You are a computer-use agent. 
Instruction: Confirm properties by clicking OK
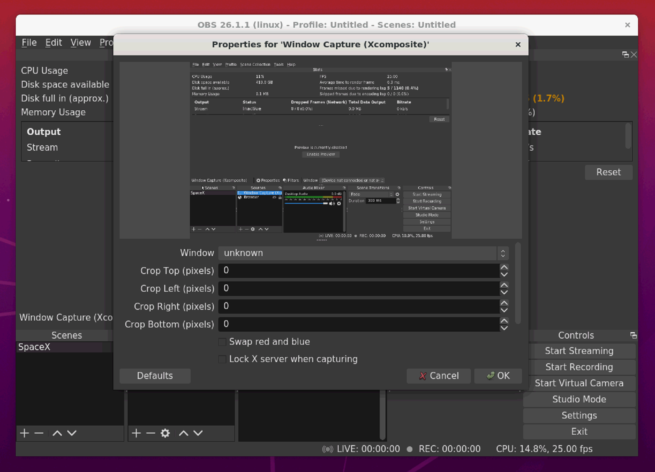(498, 376)
